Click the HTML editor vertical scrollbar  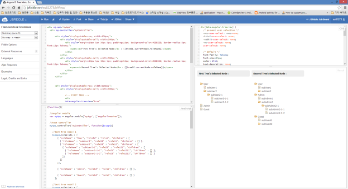[191, 45]
